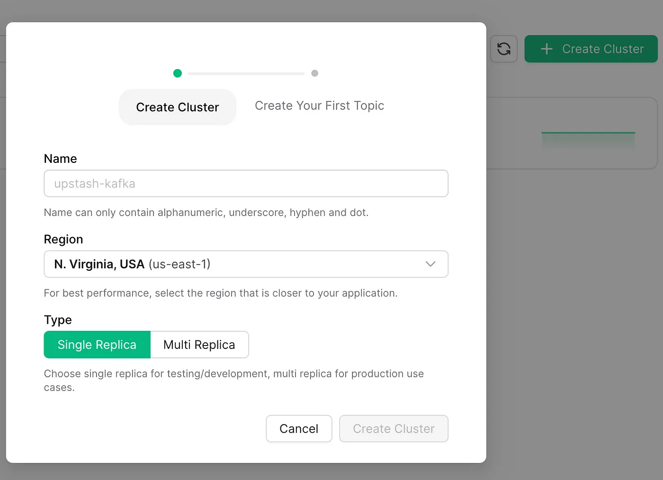
Task: Select the green first step indicator dot
Action: pos(178,73)
